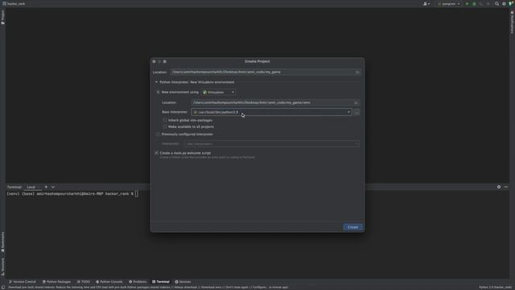Open the Project tool window sidebar tab
This screenshot has height=290, width=515.
(2, 17)
